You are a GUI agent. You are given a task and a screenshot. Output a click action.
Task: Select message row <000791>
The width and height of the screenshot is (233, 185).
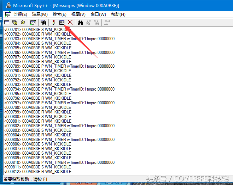coord(38,75)
